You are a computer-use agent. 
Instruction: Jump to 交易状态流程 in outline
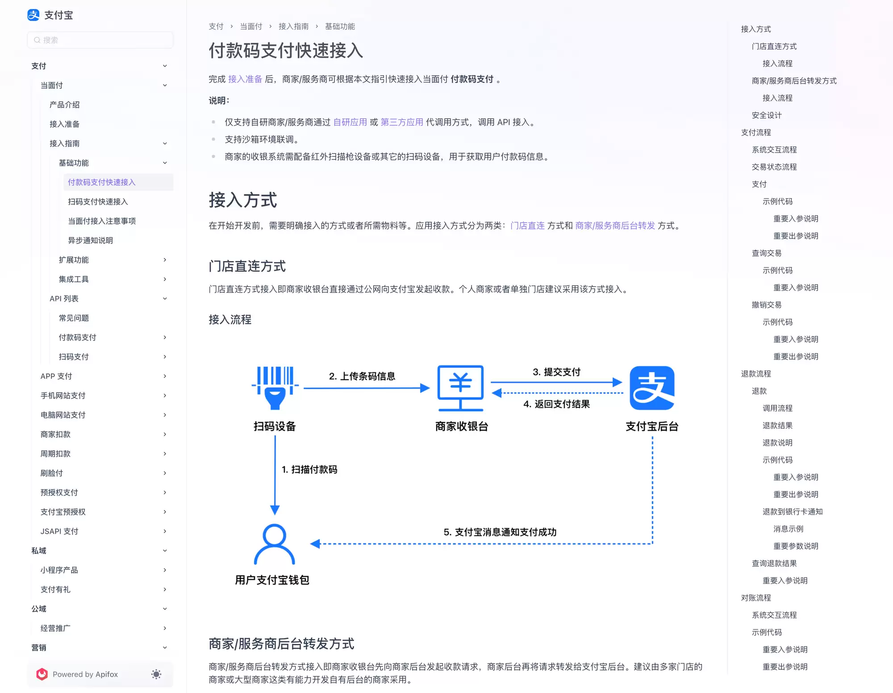pyautogui.click(x=774, y=167)
